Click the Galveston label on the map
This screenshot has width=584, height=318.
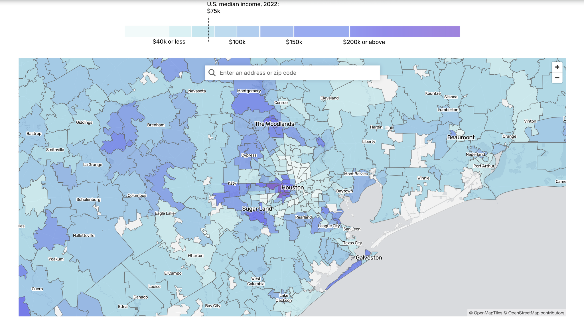click(x=368, y=258)
